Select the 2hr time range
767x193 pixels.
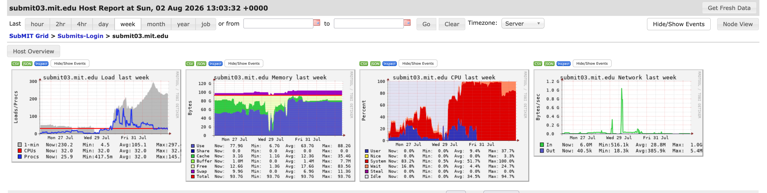point(60,24)
